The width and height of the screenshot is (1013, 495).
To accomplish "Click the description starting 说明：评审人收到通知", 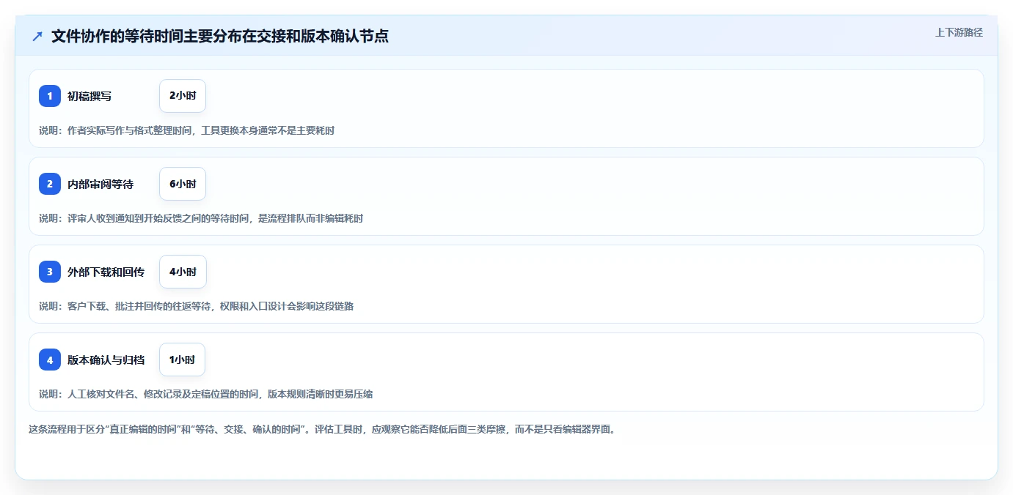I will pos(201,218).
